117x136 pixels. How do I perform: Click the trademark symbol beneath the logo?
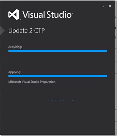(20, 20)
